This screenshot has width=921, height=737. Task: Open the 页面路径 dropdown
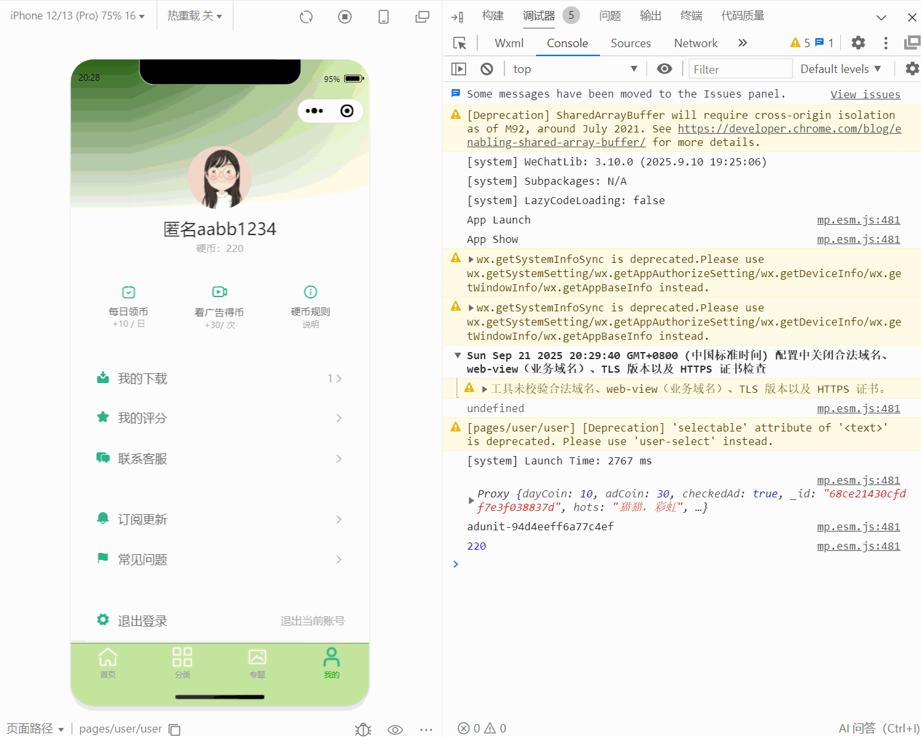pyautogui.click(x=36, y=729)
